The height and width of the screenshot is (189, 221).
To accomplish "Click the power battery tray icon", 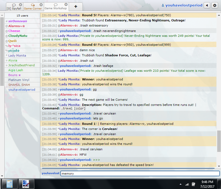I will (193, 184).
